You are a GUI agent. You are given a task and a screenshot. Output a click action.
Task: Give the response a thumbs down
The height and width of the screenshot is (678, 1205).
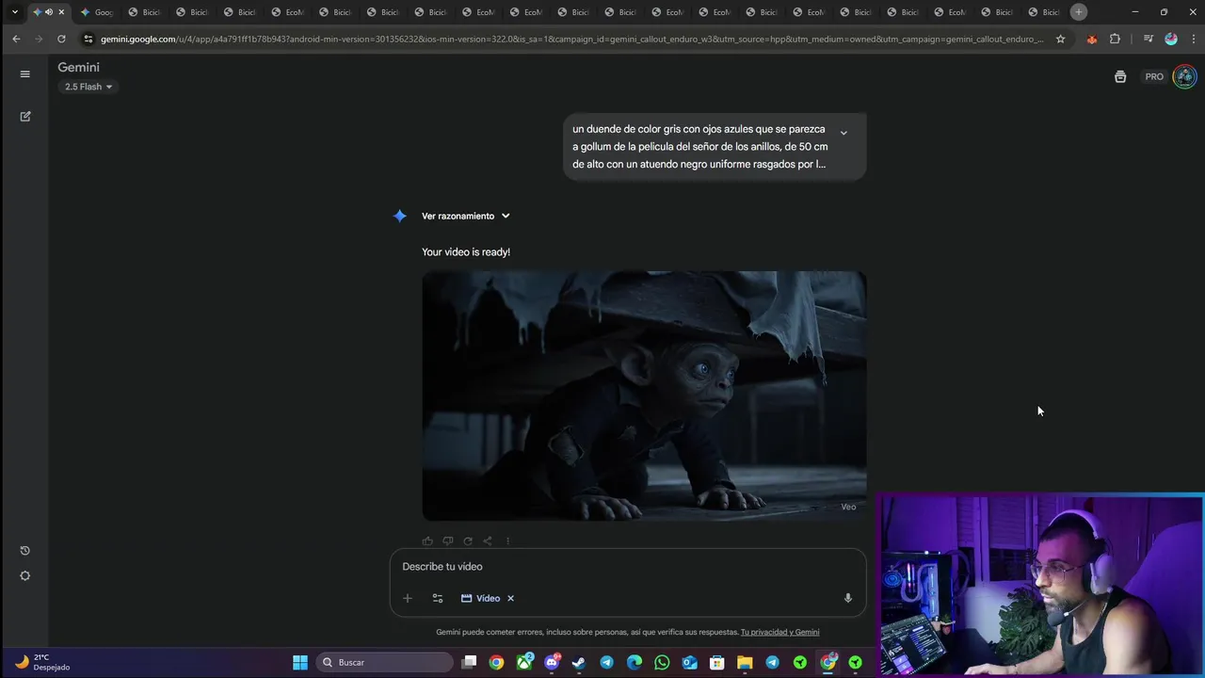pyautogui.click(x=448, y=541)
